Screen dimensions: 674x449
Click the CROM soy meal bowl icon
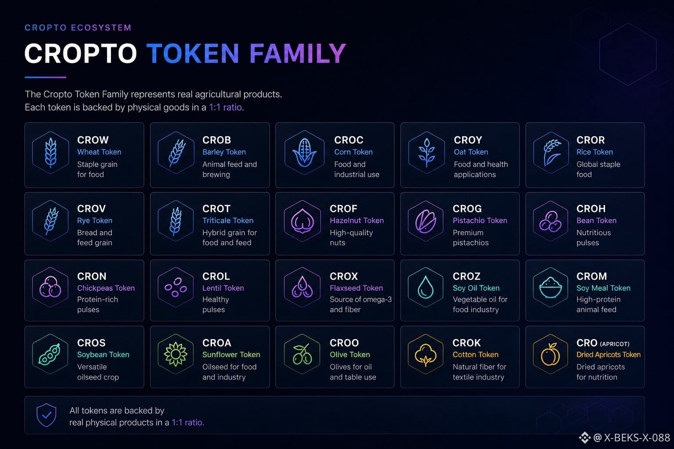[551, 288]
